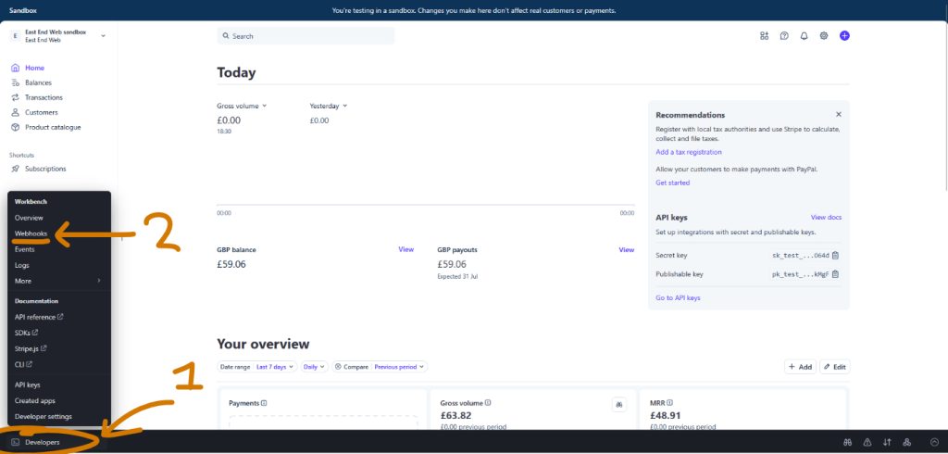Expand workbench with circled up-chevron icon
948x454 pixels.
(x=935, y=443)
